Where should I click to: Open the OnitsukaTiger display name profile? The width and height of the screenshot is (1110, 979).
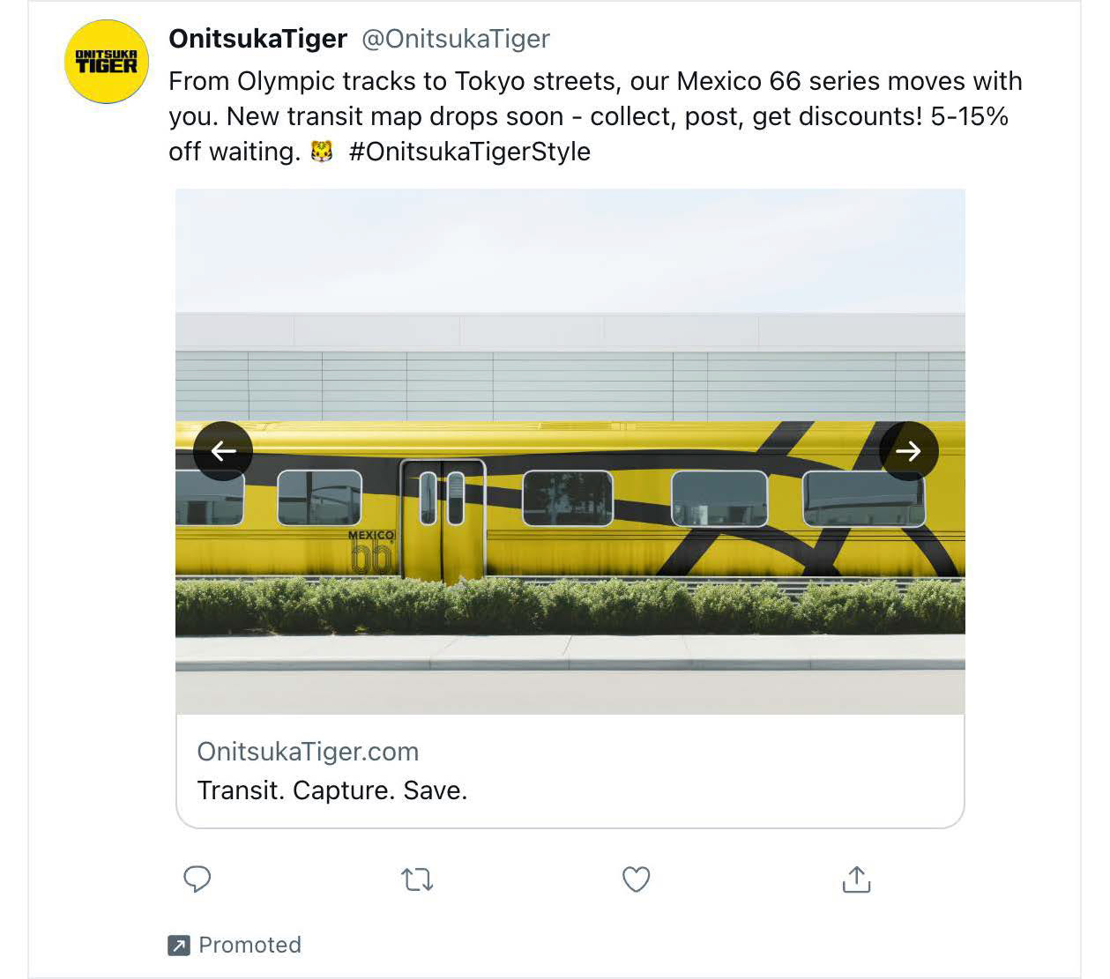tap(257, 39)
